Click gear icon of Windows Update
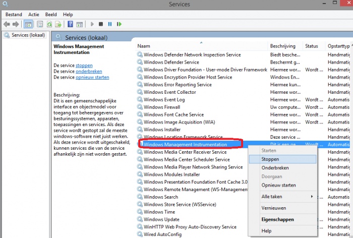Image resolution: width=353 pixels, height=238 pixels. [x=140, y=219]
